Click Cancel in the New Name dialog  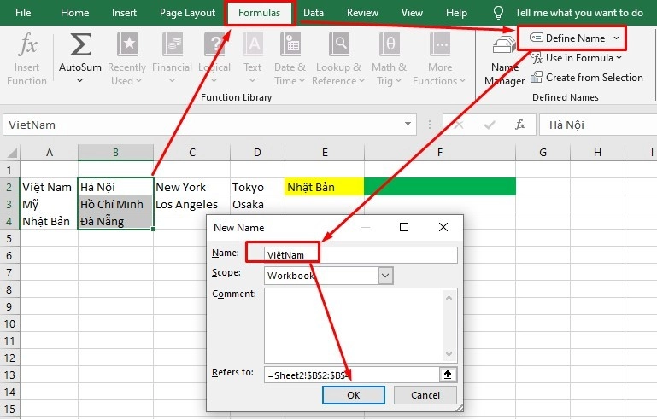pos(425,395)
